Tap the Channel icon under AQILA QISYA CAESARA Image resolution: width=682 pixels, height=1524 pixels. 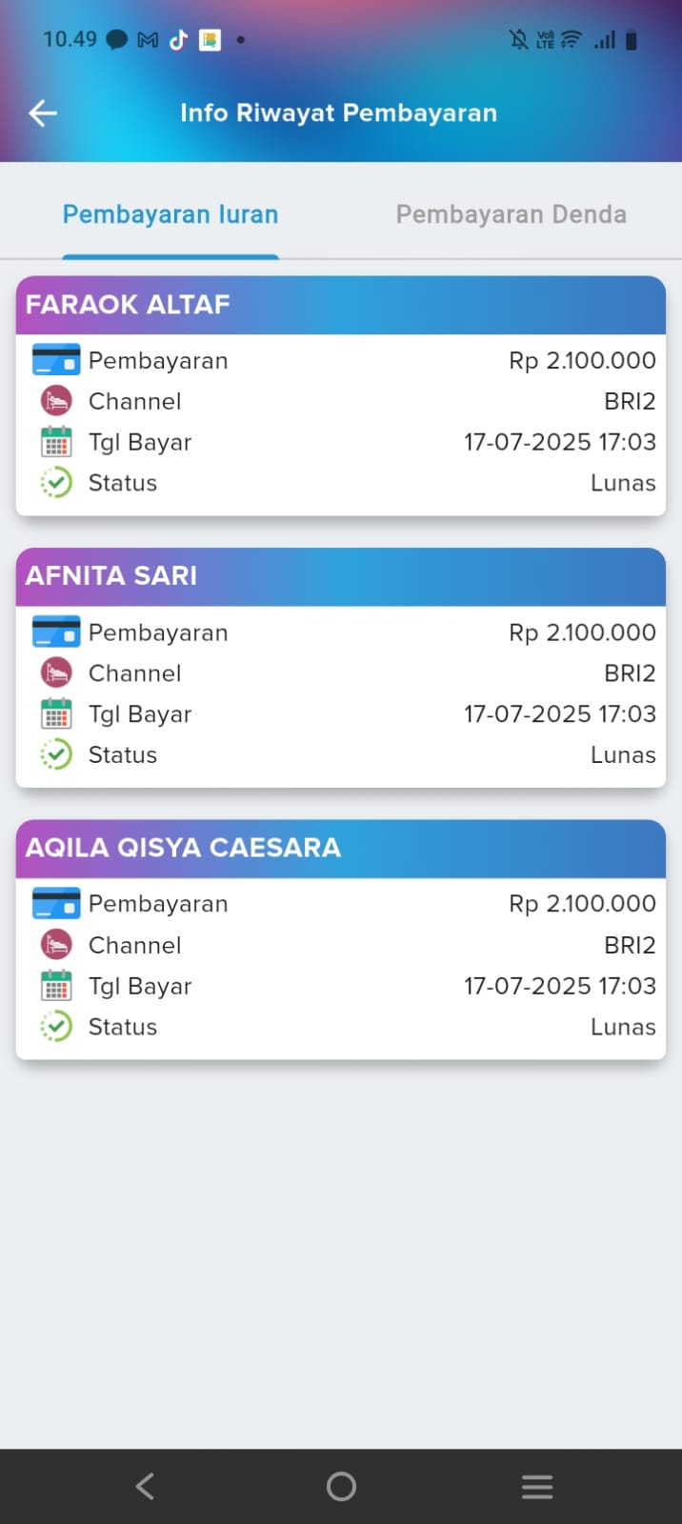tap(56, 945)
